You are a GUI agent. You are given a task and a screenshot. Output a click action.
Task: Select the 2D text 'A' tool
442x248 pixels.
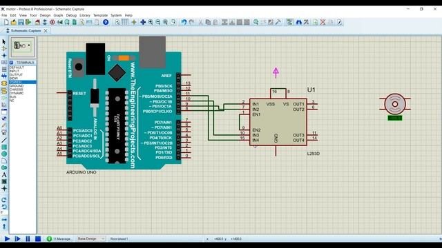(4, 174)
